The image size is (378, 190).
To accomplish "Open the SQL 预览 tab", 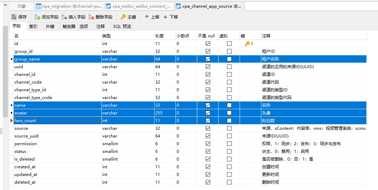I will pyautogui.click(x=122, y=27).
